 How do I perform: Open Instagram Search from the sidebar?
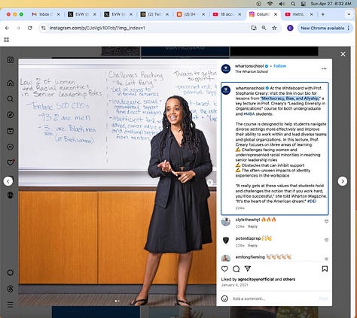(11, 98)
